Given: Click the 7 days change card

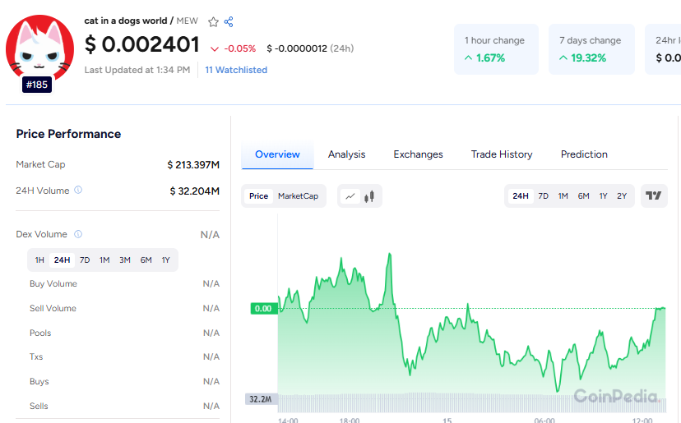Looking at the screenshot, I should click(591, 49).
